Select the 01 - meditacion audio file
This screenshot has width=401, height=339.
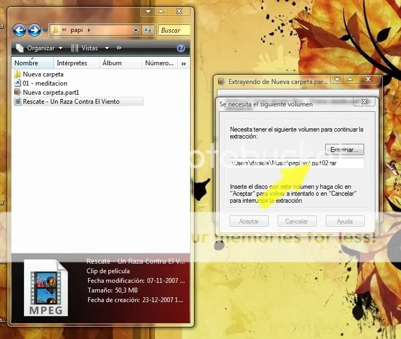point(45,83)
